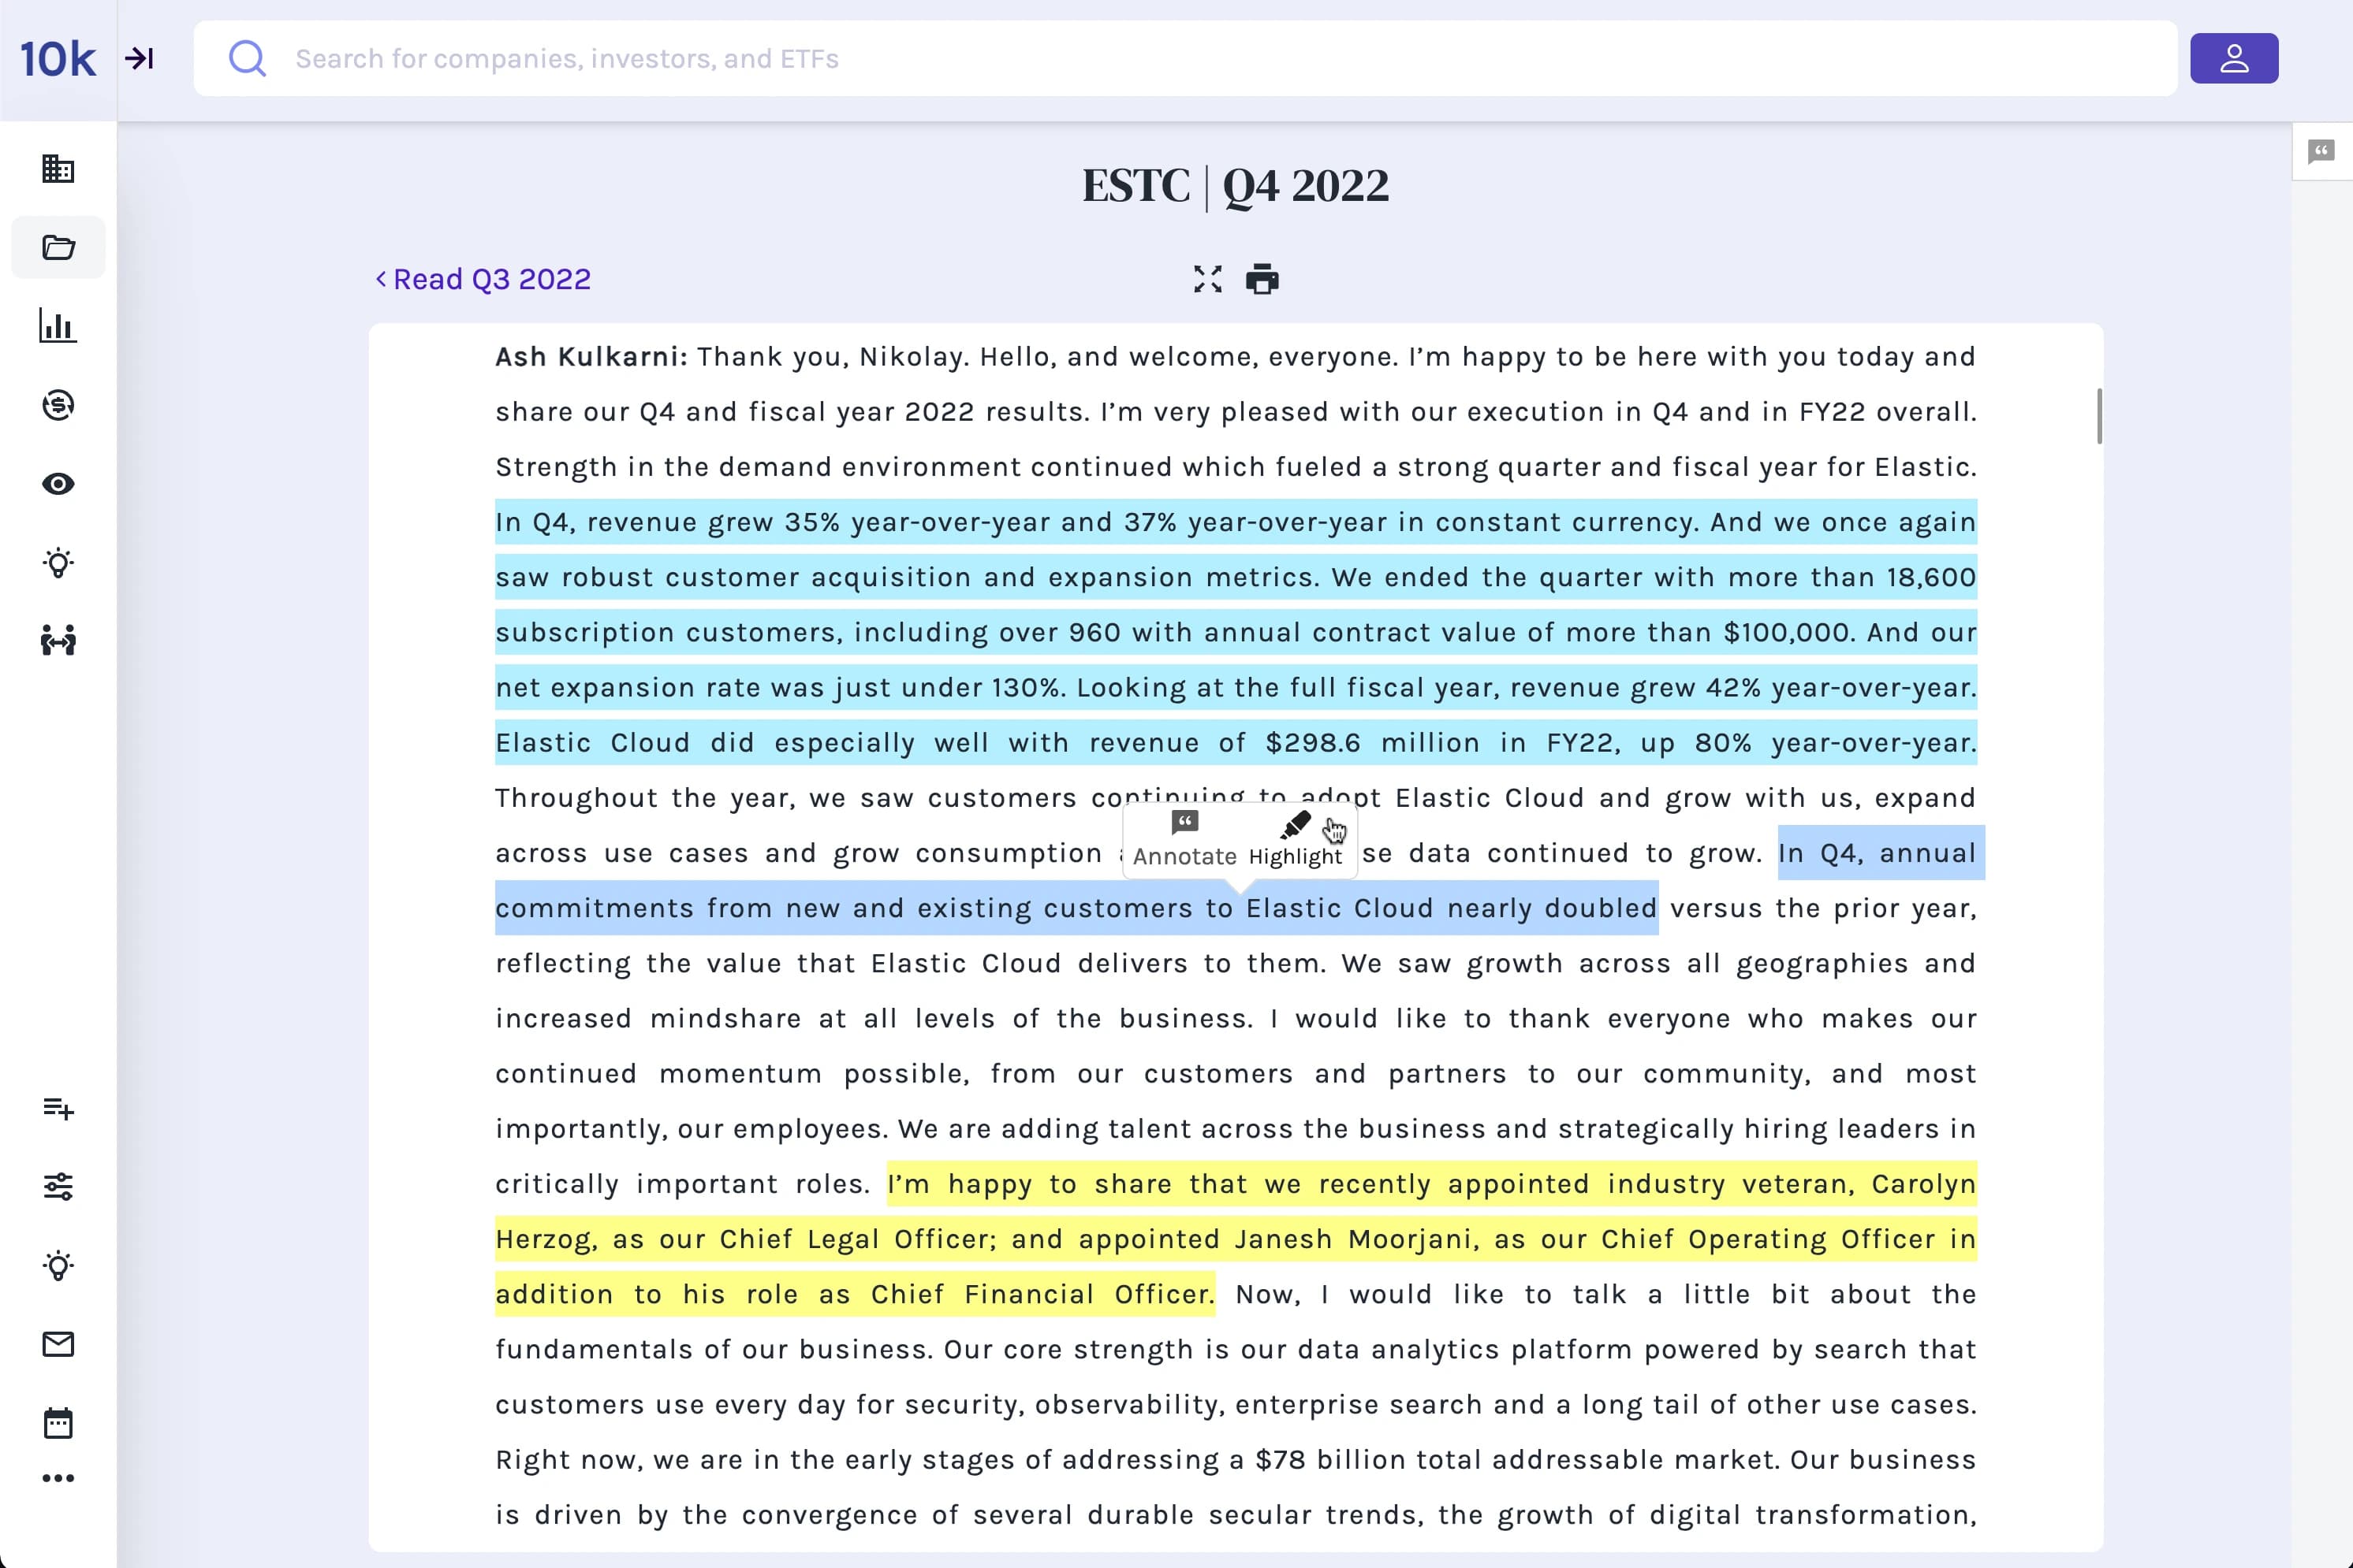Toggle fullscreen reading mode icon
This screenshot has height=1568, width=2353.
(x=1208, y=279)
